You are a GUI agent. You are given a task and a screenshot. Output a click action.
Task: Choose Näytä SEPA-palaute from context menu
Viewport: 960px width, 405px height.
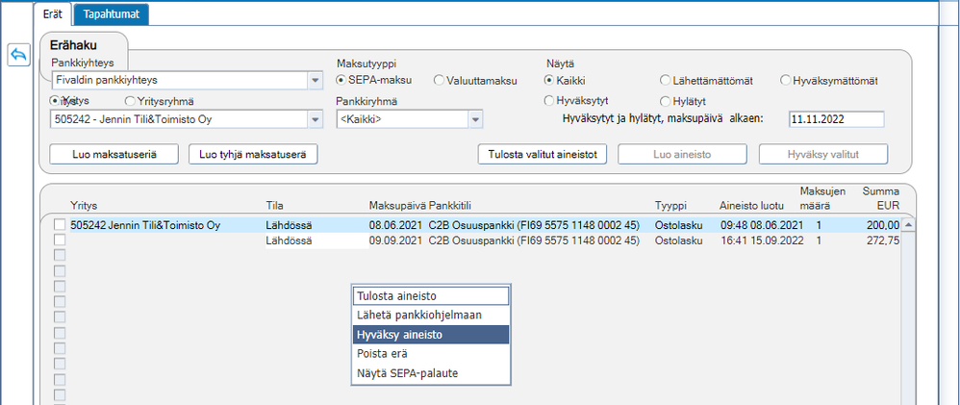[431, 372]
